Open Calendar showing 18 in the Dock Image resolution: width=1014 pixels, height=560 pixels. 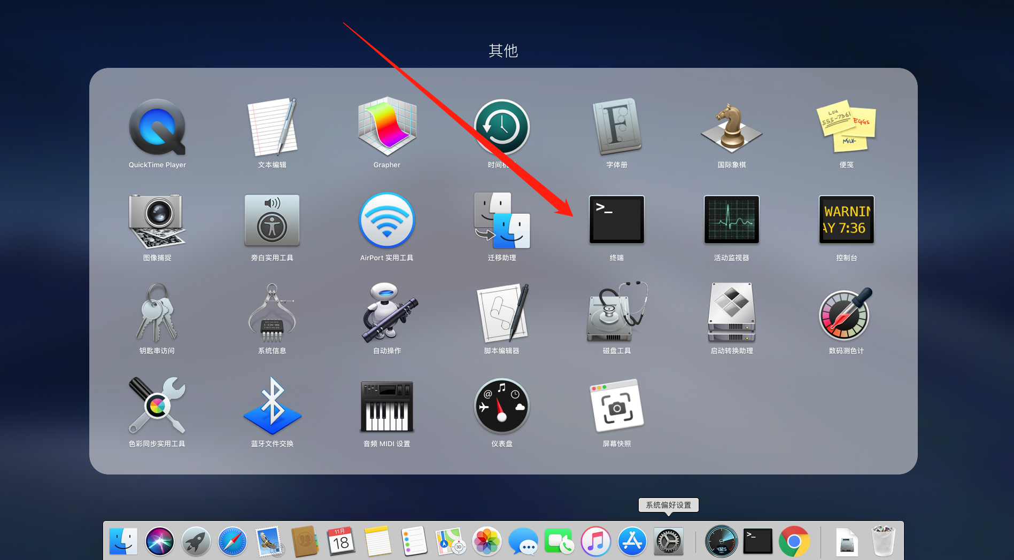[x=341, y=541]
